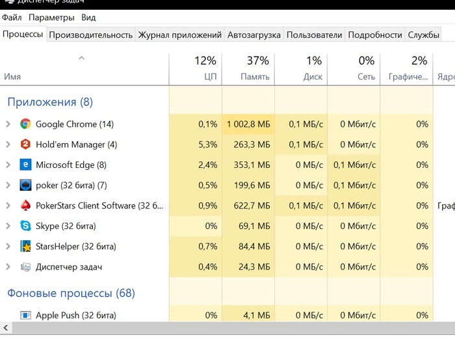
Task: Click the Google Chrome process icon
Action: [x=25, y=124]
